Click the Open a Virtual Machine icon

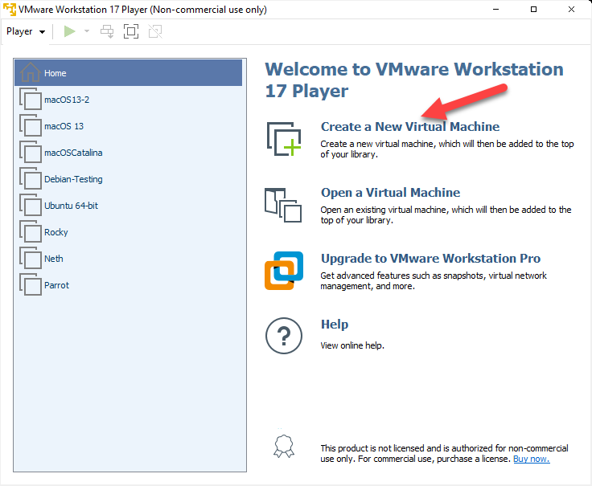(283, 204)
